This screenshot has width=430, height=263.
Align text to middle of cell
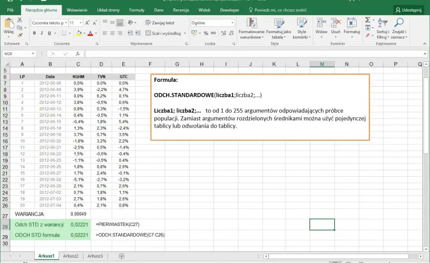point(112,23)
